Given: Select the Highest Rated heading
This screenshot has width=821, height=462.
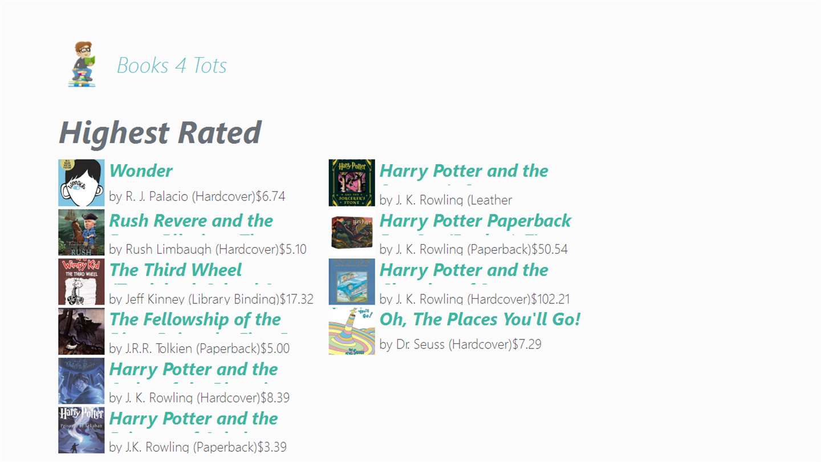Looking at the screenshot, I should click(160, 132).
